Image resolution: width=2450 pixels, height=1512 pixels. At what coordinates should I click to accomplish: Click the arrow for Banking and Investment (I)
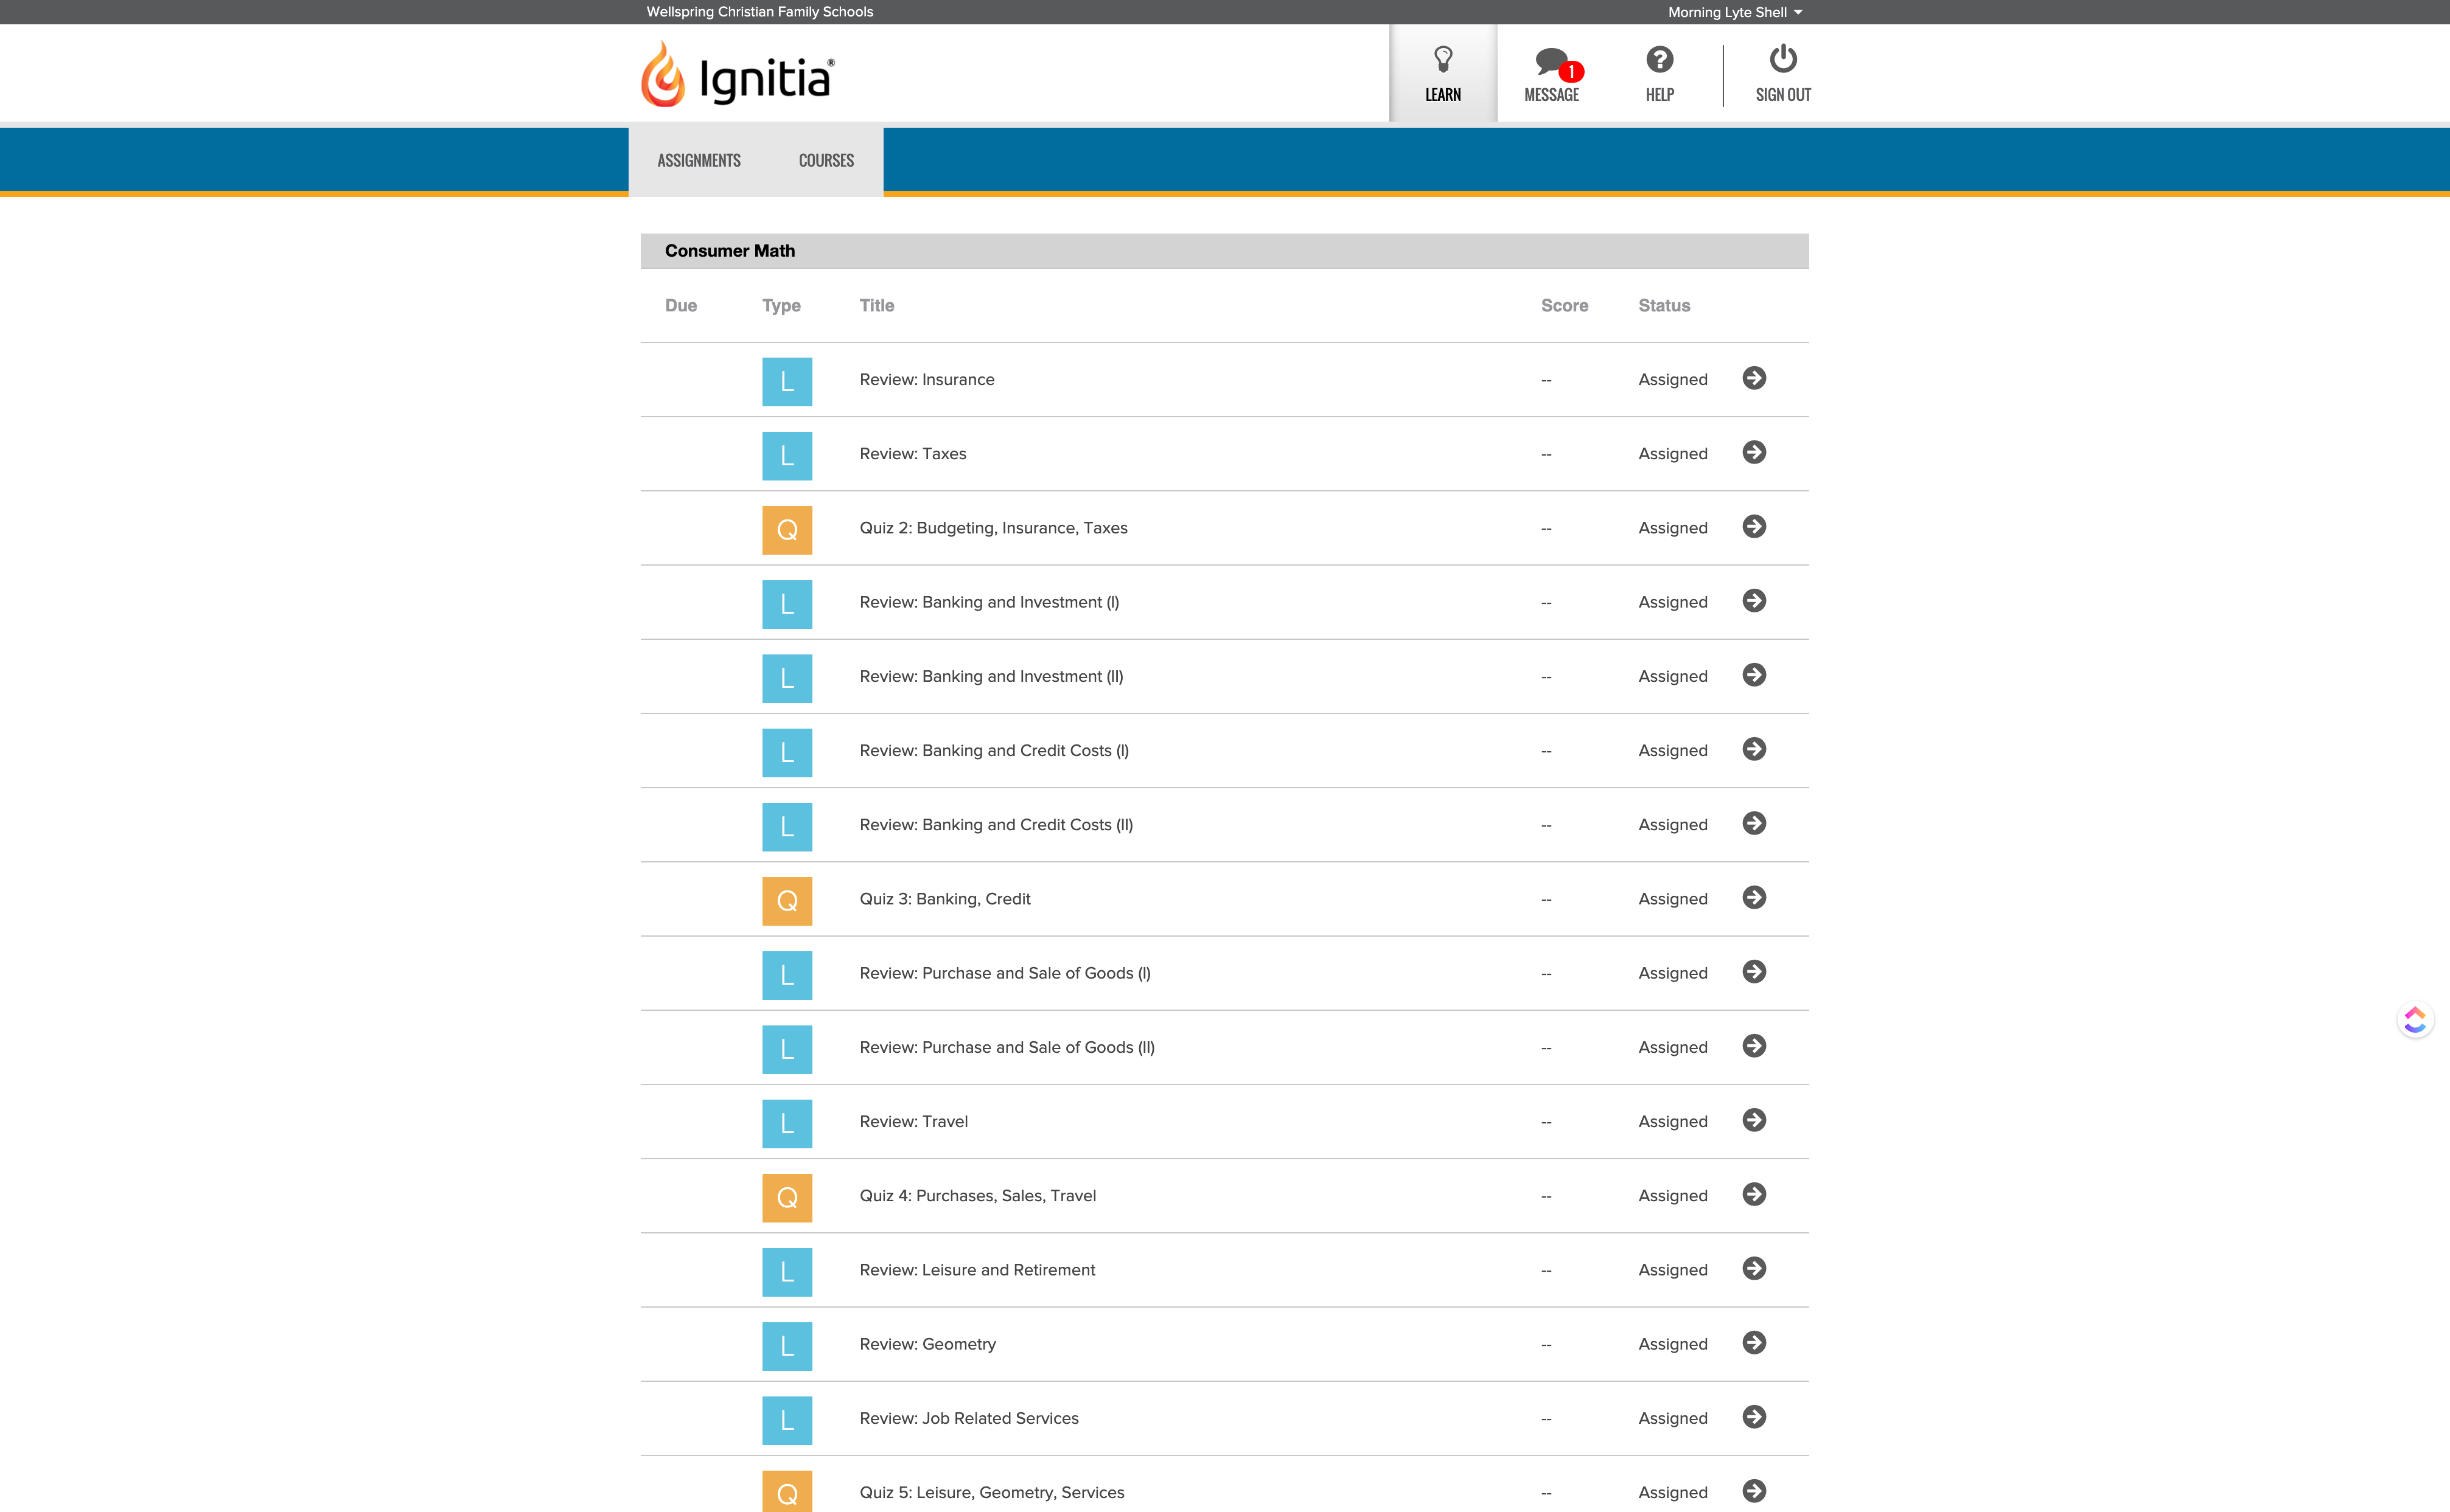tap(1754, 600)
